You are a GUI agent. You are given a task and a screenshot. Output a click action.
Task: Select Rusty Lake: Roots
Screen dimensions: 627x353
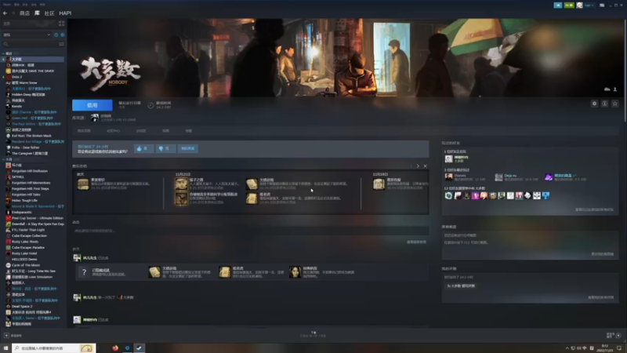25,242
